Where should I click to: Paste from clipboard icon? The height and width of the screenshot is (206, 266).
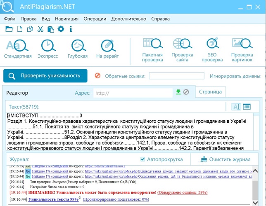click(x=50, y=29)
